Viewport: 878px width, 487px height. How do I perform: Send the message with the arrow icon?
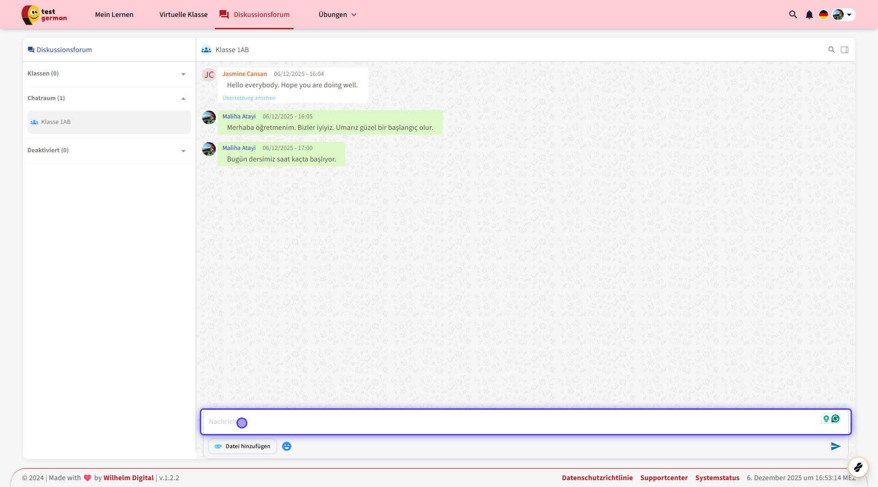[835, 446]
